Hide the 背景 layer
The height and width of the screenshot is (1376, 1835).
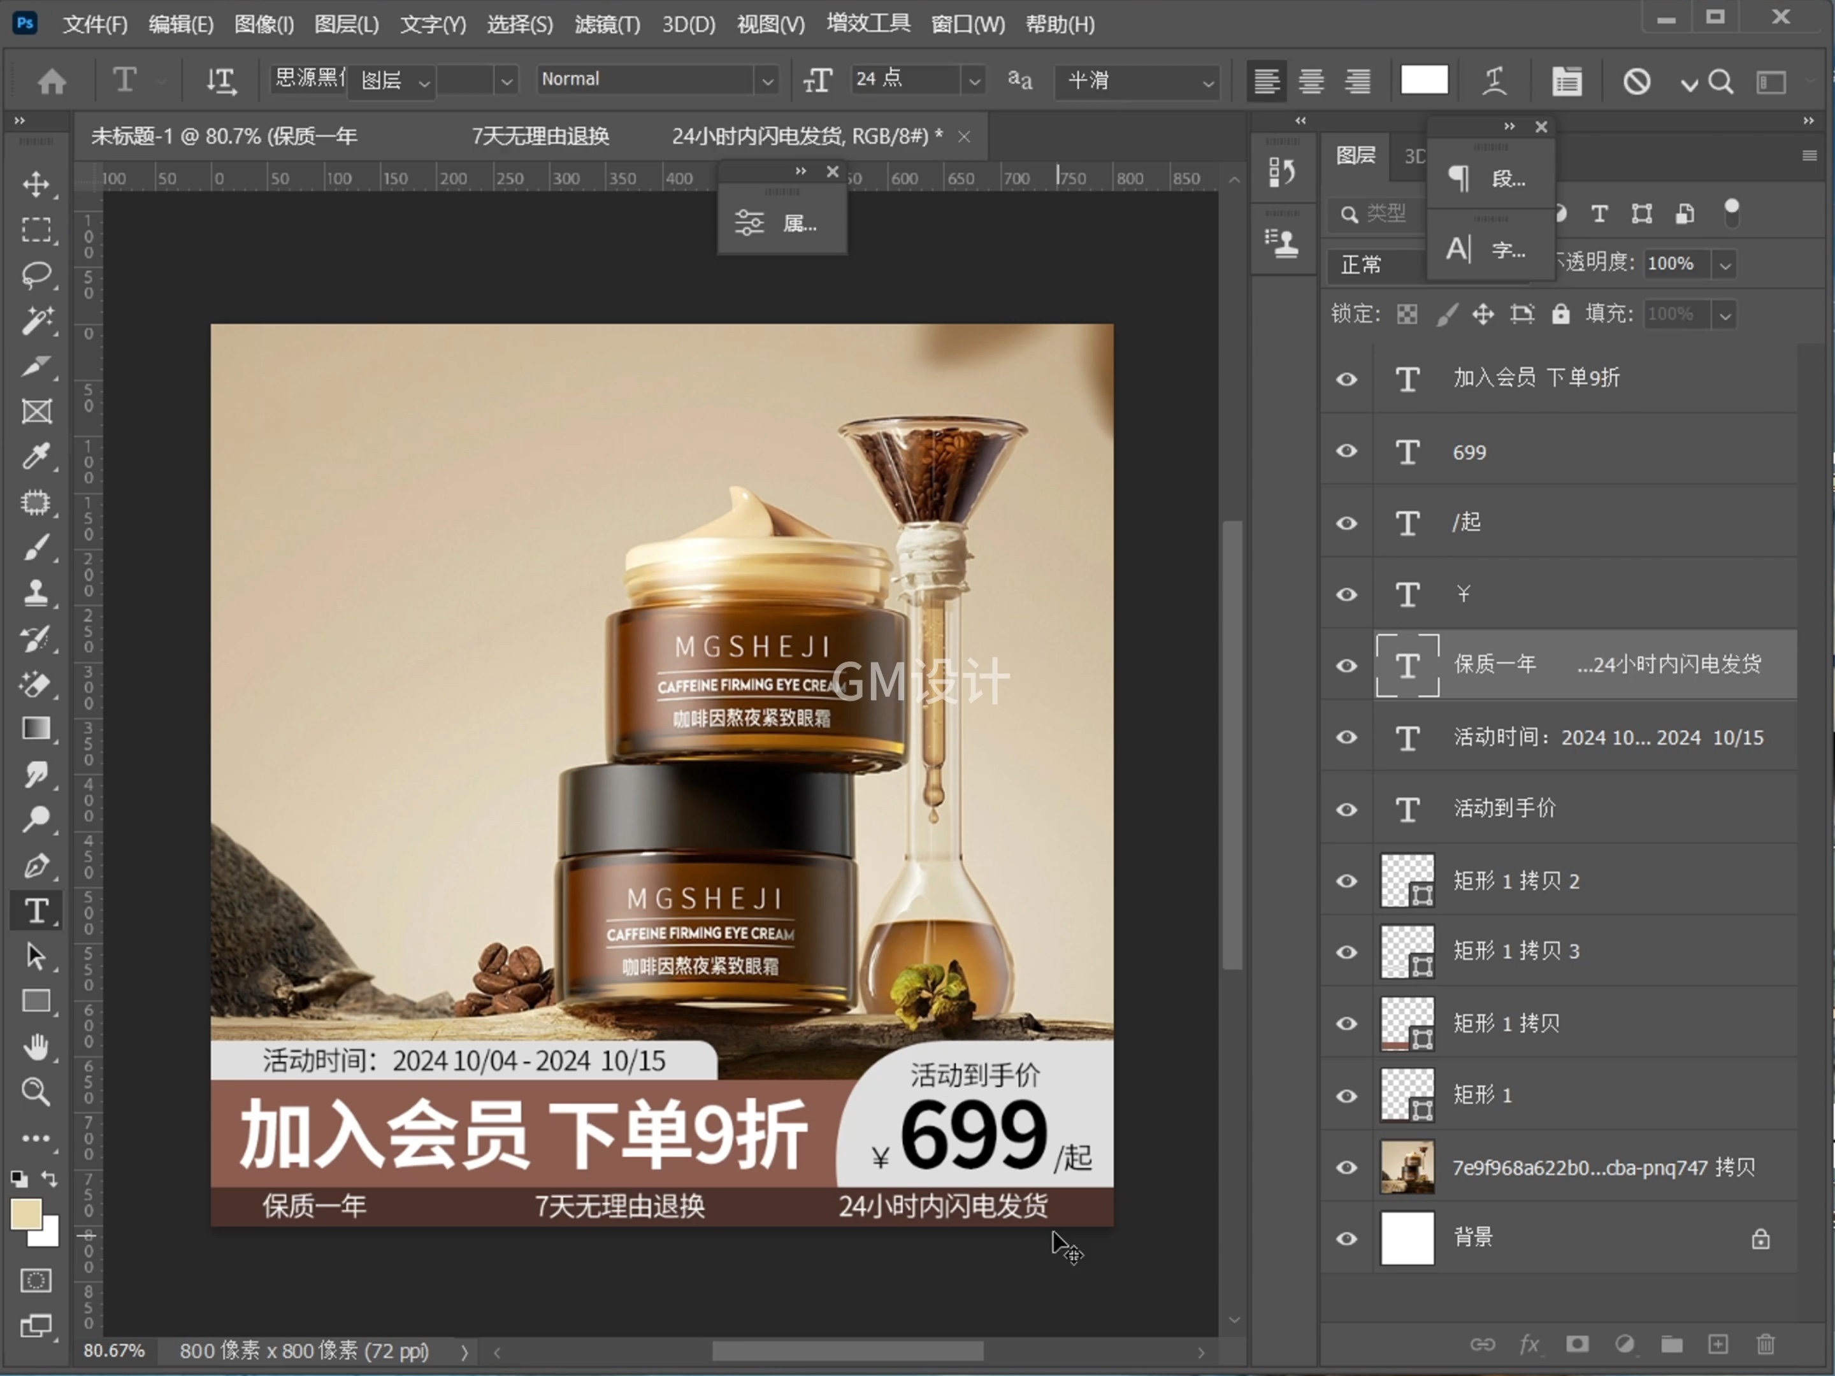click(x=1346, y=1238)
